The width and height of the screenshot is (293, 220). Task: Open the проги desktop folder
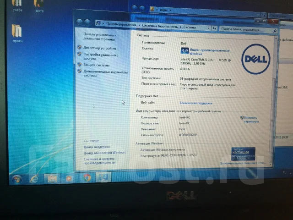pyautogui.click(x=17, y=33)
